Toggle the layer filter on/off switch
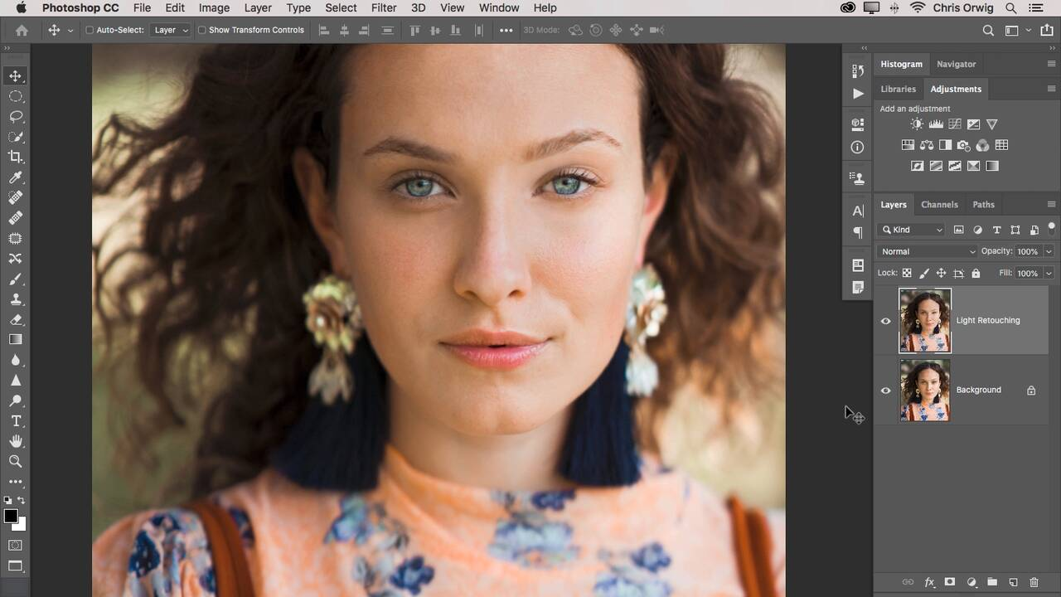 pos(1052,226)
